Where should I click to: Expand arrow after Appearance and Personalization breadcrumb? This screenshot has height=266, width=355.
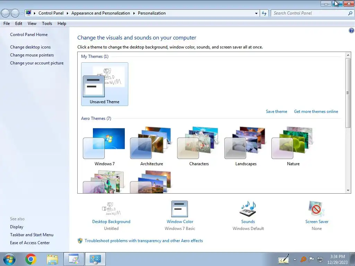point(134,14)
